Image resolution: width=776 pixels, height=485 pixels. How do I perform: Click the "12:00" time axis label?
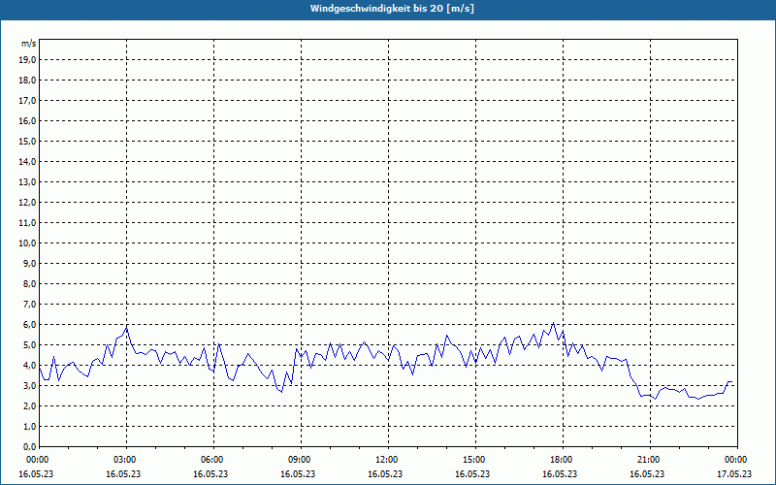[387, 460]
